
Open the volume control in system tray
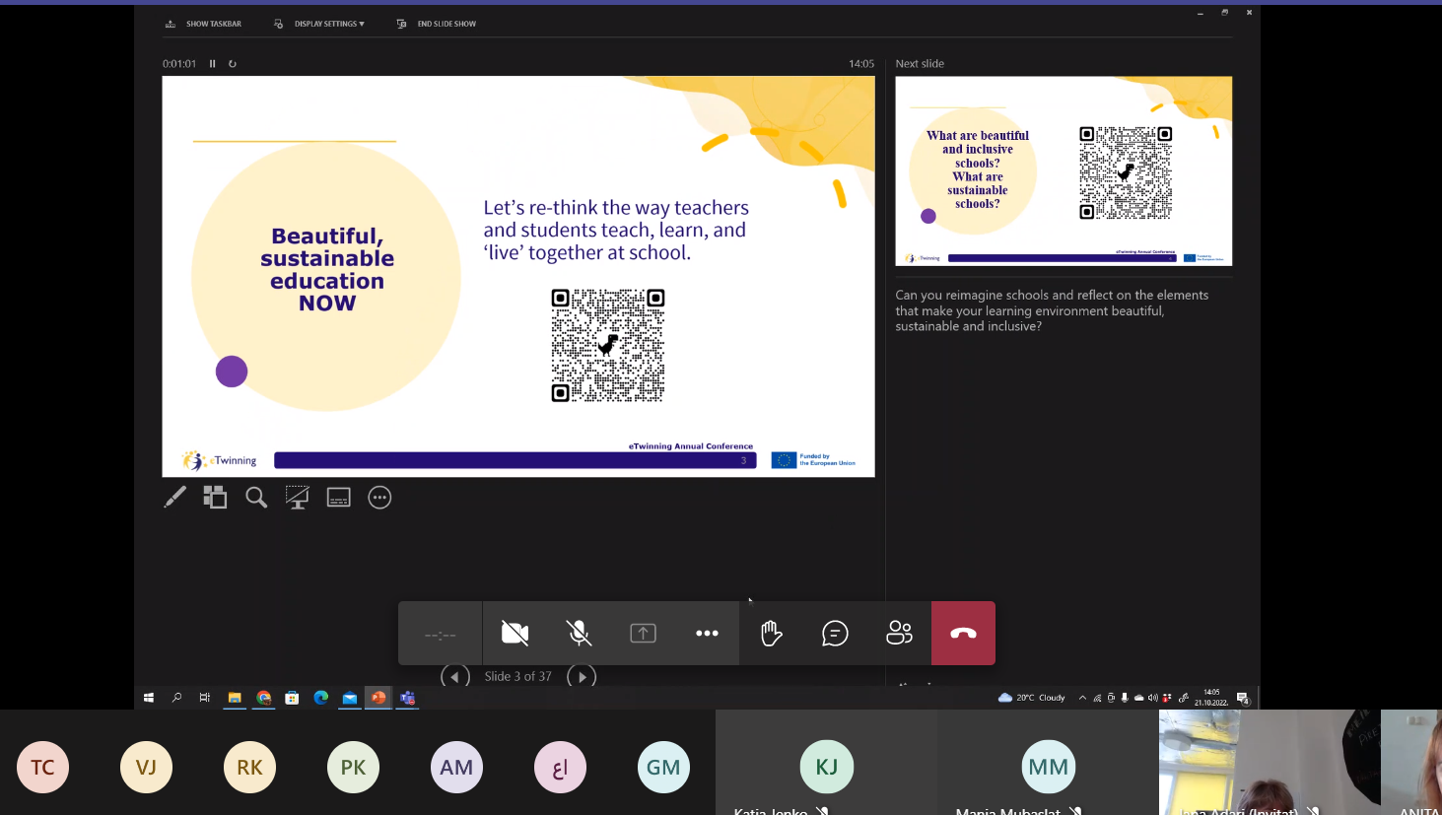[1152, 698]
